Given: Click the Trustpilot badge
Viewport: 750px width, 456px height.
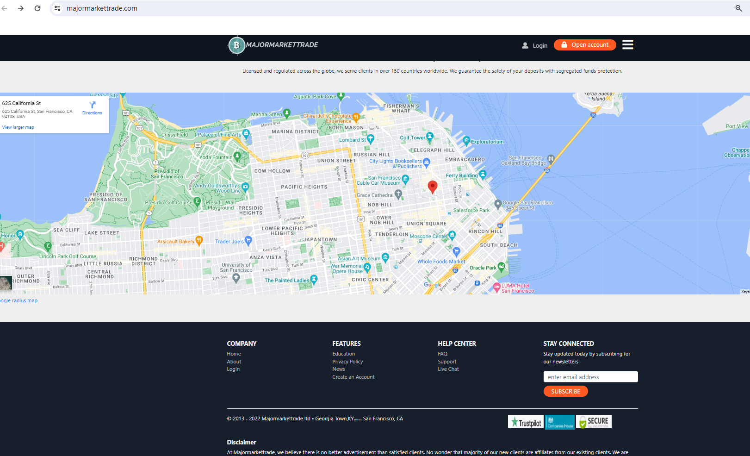Looking at the screenshot, I should [526, 422].
